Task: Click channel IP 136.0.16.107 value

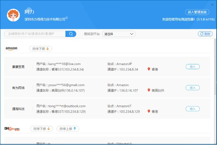Action: [x=129, y=91]
